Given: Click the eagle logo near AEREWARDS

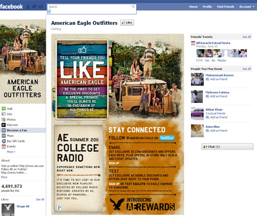Looking at the screenshot, I should (117, 204).
